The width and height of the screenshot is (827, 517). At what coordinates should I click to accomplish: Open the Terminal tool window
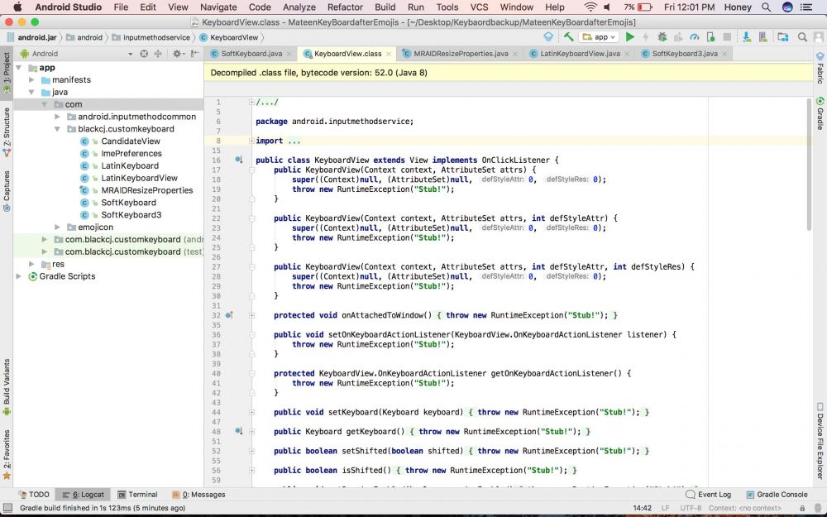[137, 494]
